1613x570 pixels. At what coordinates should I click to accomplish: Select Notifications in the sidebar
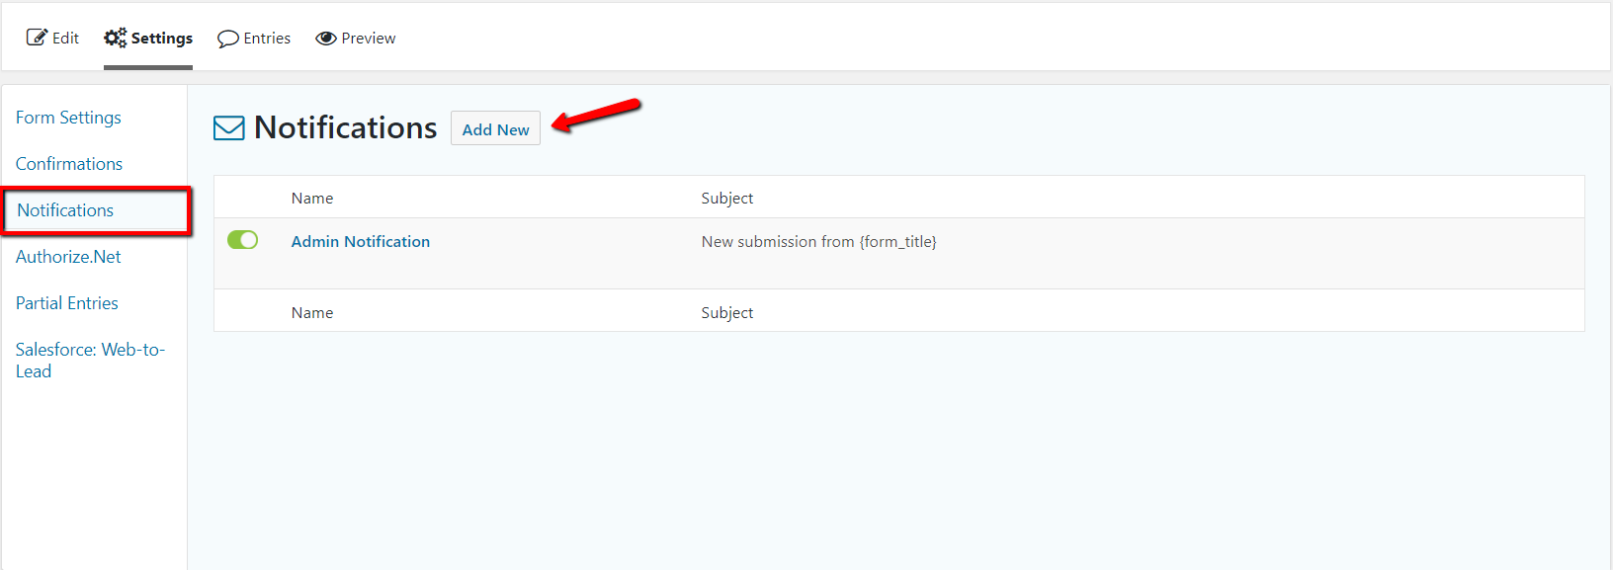pyautogui.click(x=65, y=210)
